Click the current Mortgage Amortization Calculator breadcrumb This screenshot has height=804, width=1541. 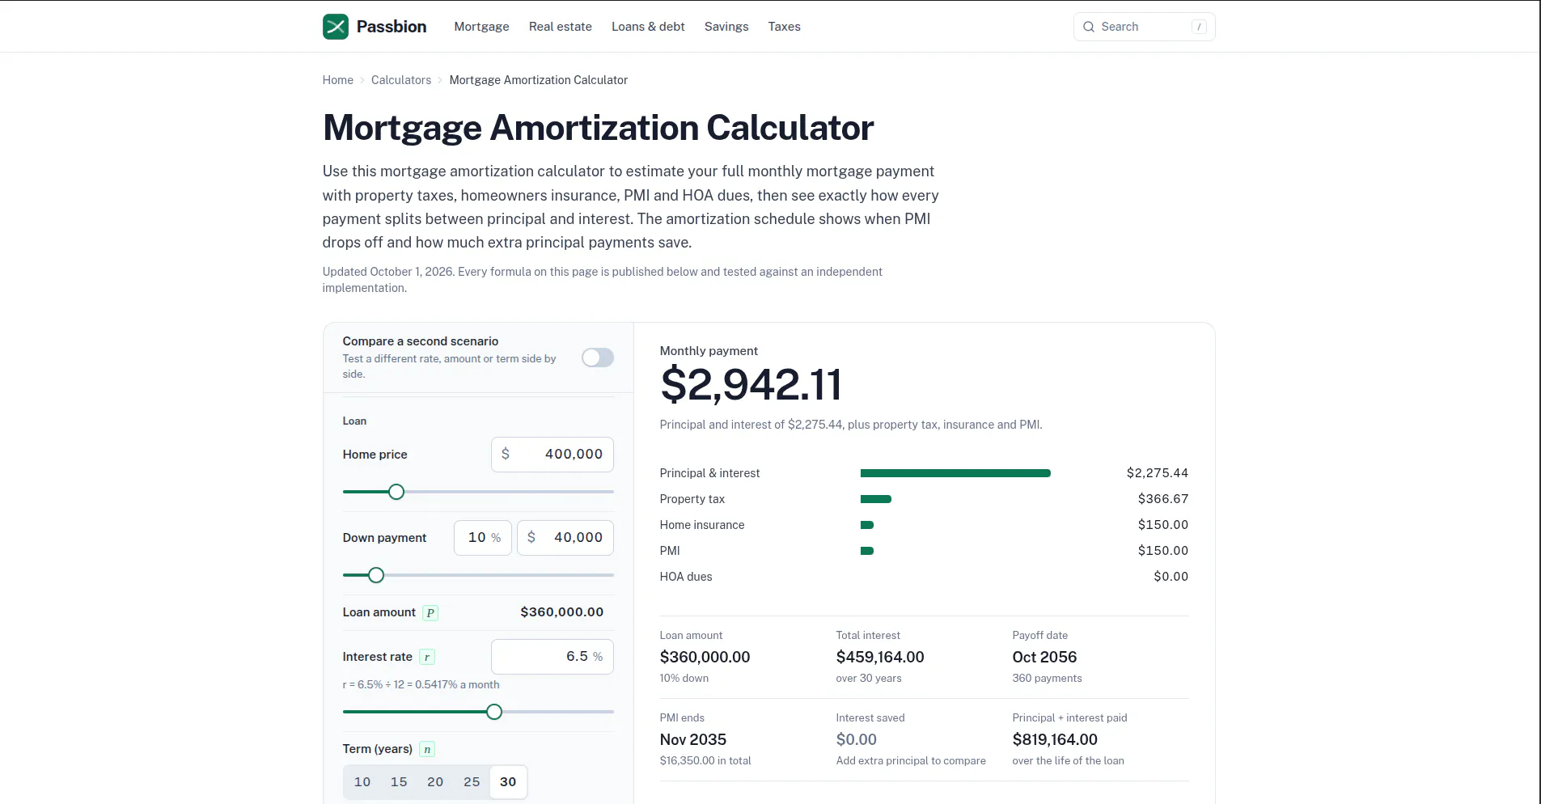[539, 80]
